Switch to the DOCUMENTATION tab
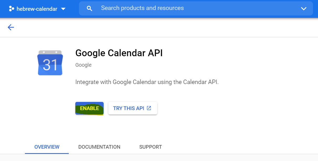Viewport: 318px width, 161px height. pyautogui.click(x=99, y=147)
